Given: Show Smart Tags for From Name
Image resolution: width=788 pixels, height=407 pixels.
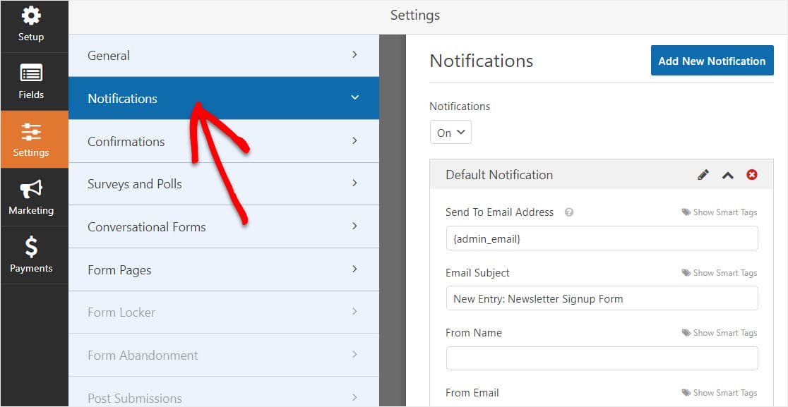Looking at the screenshot, I should point(719,333).
